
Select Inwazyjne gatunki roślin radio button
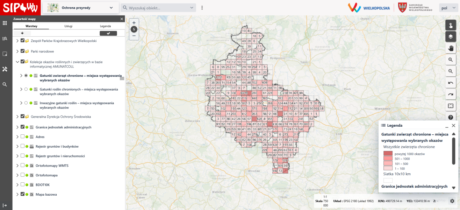[26, 103]
